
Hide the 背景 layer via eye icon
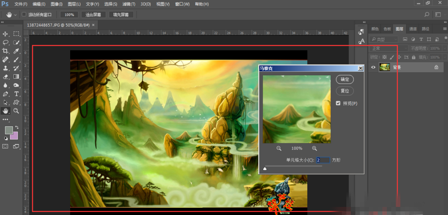pyautogui.click(x=373, y=67)
